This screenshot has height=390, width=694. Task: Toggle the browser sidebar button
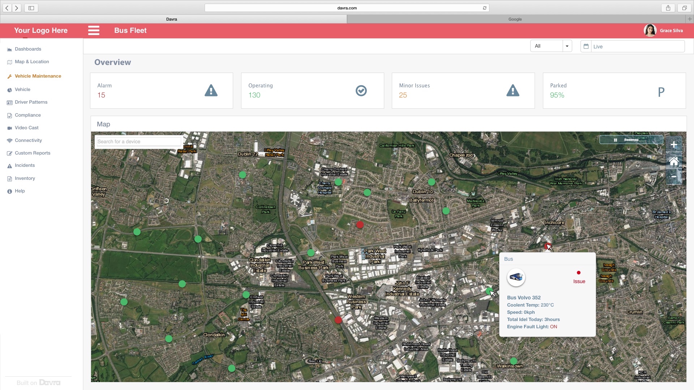(x=31, y=8)
